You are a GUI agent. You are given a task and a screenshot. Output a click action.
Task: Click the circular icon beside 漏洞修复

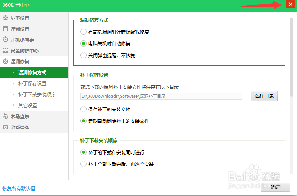coord(5,61)
